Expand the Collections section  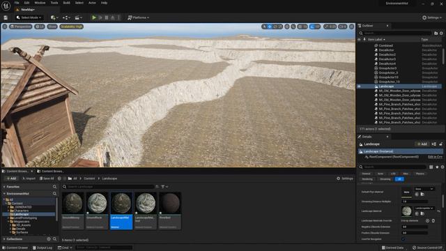[x=4, y=239]
